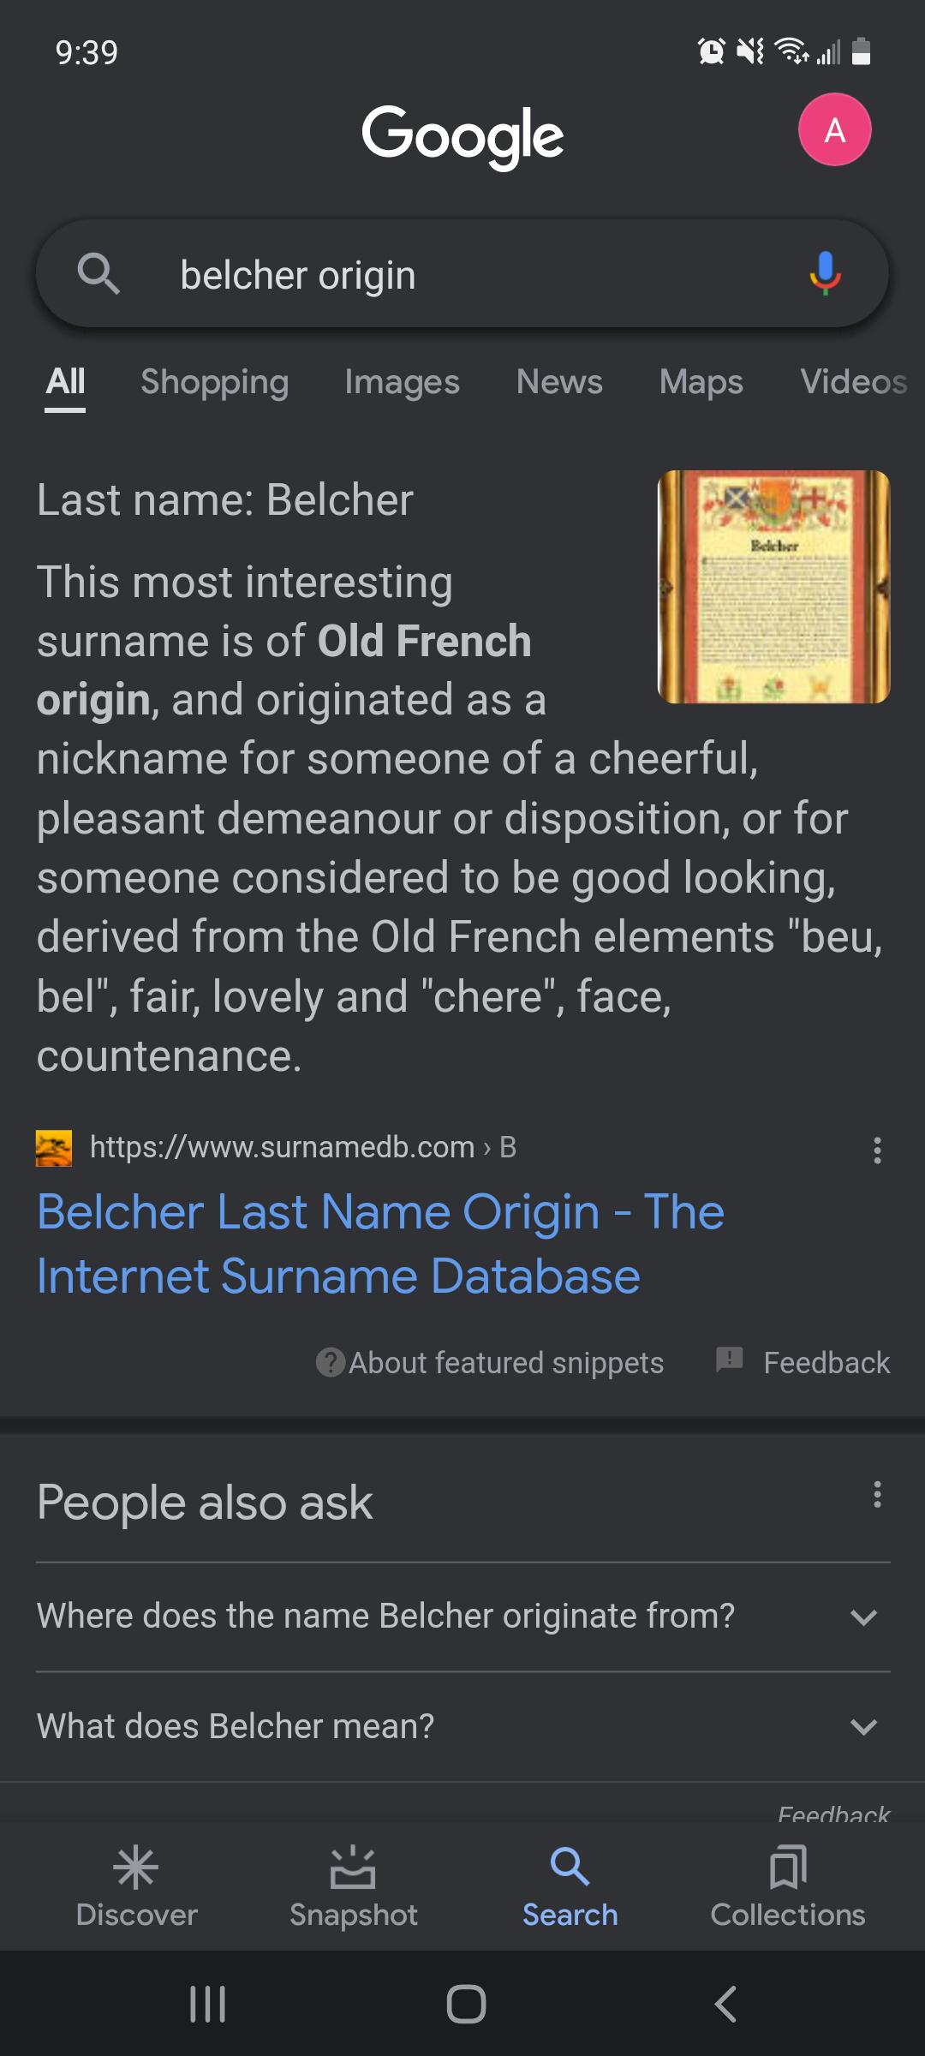Tap the voice search microphone icon
This screenshot has height=2056, width=925.
pyautogui.click(x=825, y=274)
